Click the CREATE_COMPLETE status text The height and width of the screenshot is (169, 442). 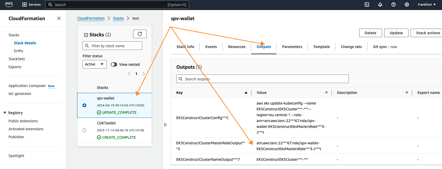pyautogui.click(x=119, y=137)
